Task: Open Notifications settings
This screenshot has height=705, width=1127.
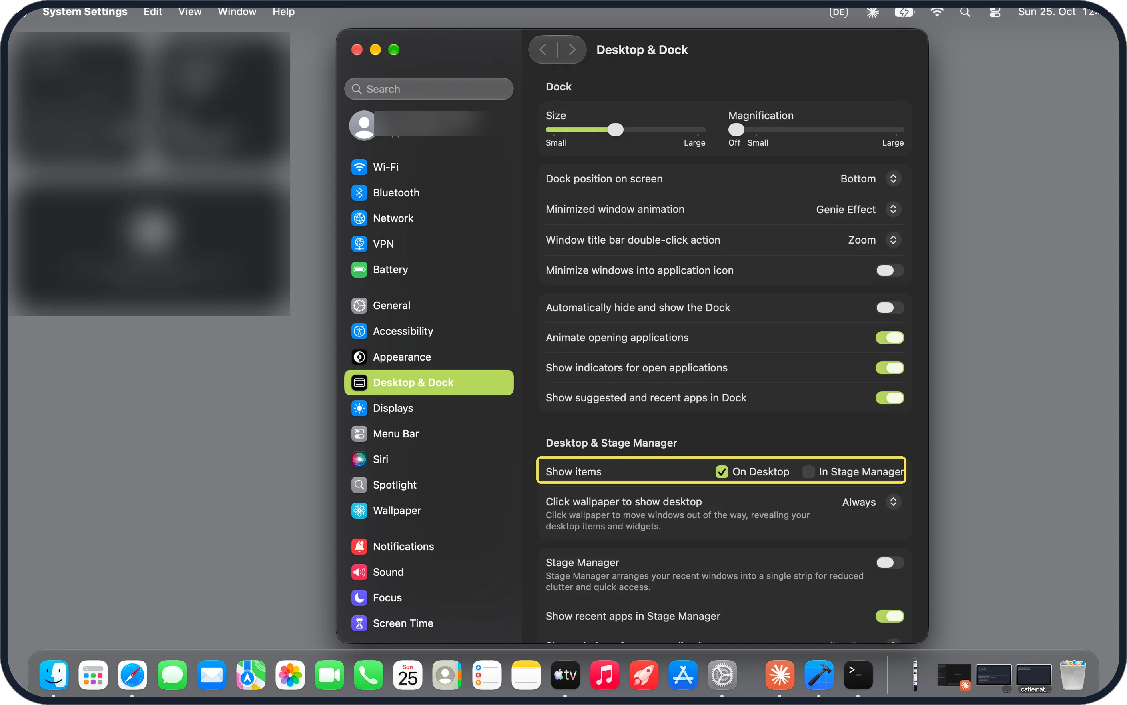Action: (429, 547)
